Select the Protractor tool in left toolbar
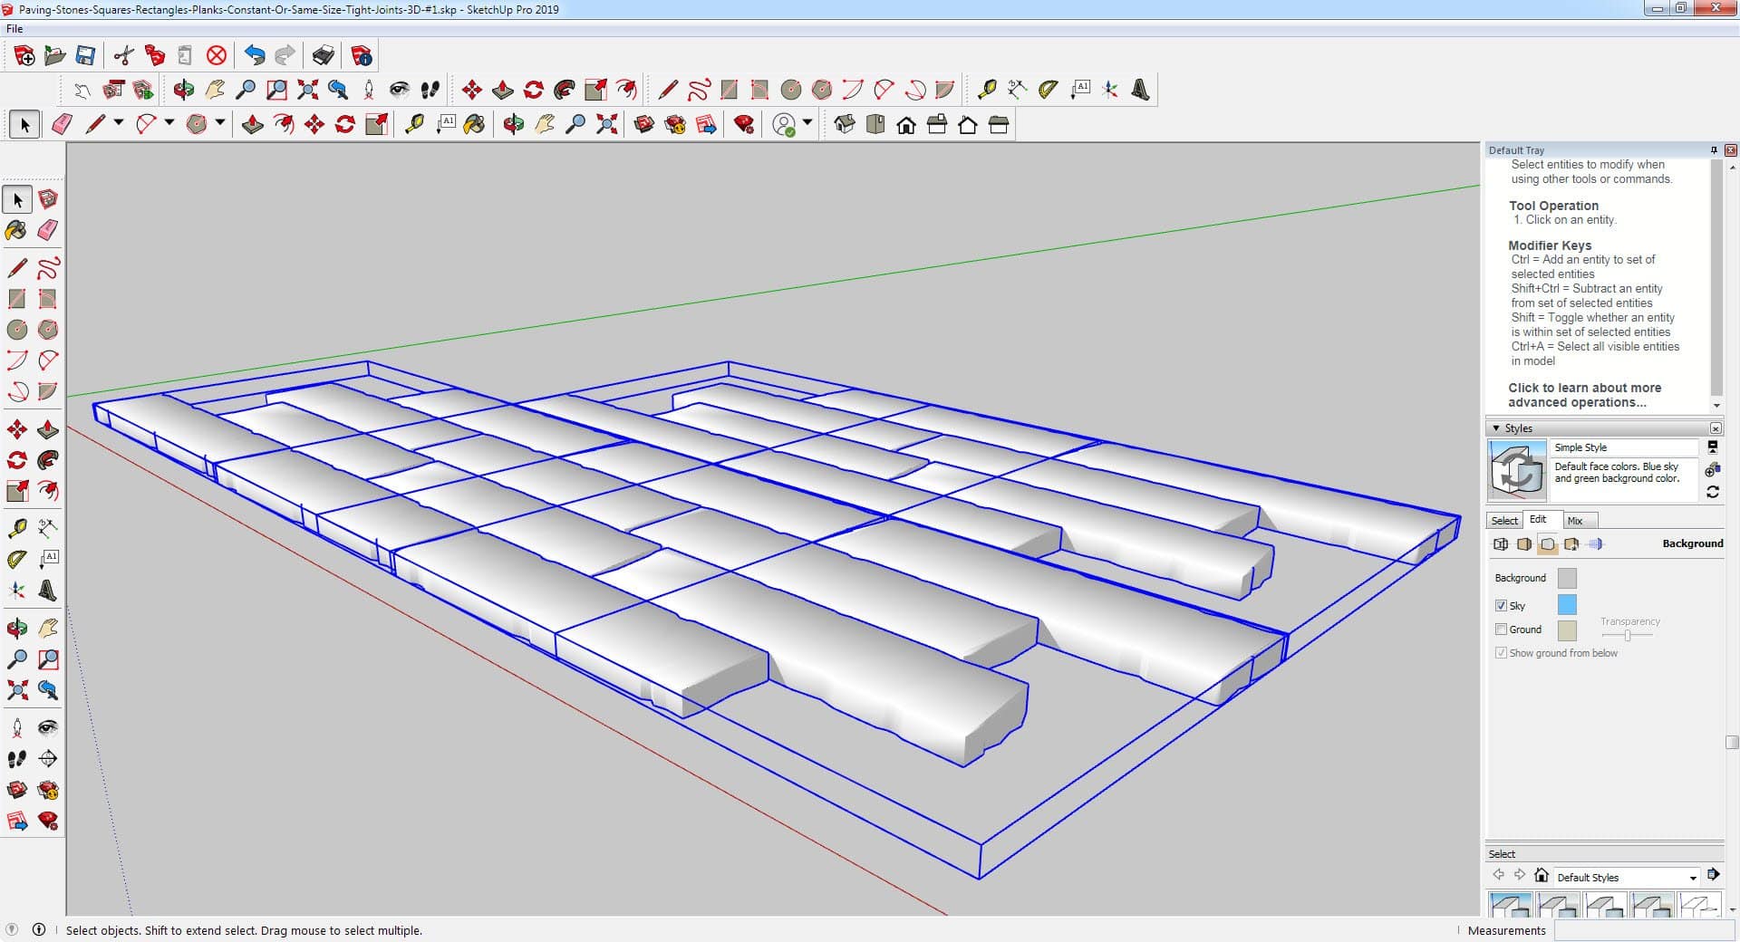 pyautogui.click(x=16, y=560)
